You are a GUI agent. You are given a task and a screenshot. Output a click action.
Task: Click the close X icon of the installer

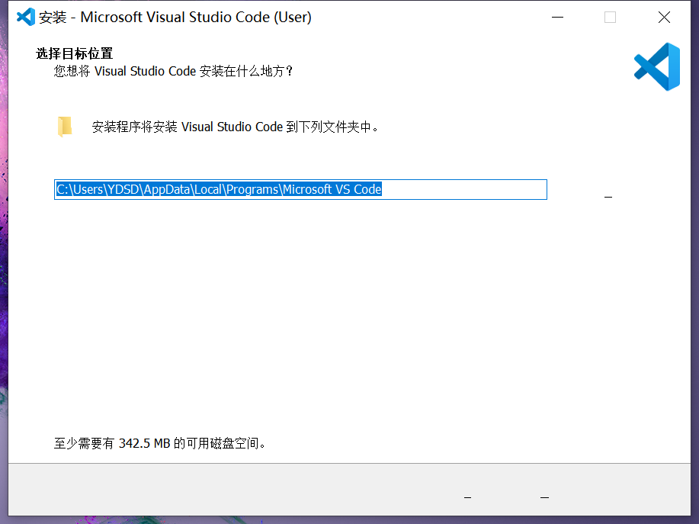[x=664, y=17]
